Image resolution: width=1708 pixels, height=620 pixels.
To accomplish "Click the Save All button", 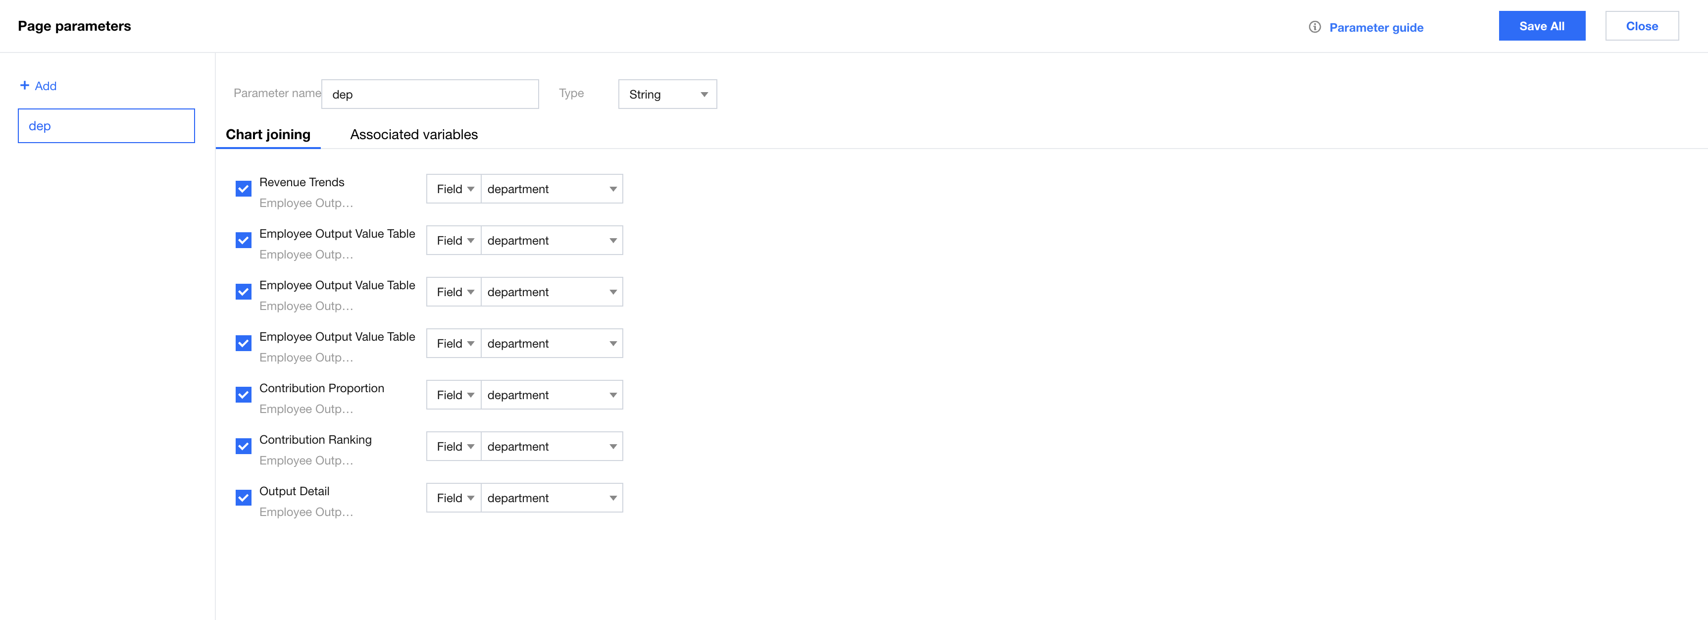I will pyautogui.click(x=1542, y=26).
